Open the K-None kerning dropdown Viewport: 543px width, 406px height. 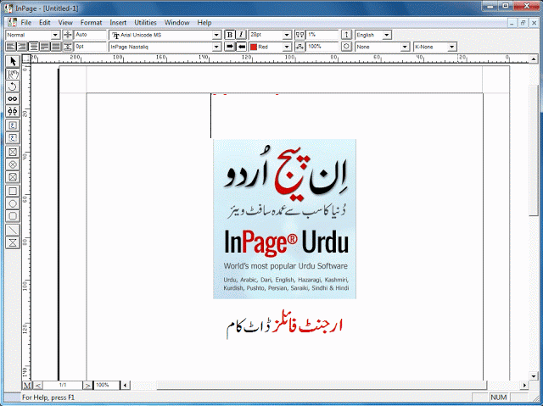tap(452, 47)
